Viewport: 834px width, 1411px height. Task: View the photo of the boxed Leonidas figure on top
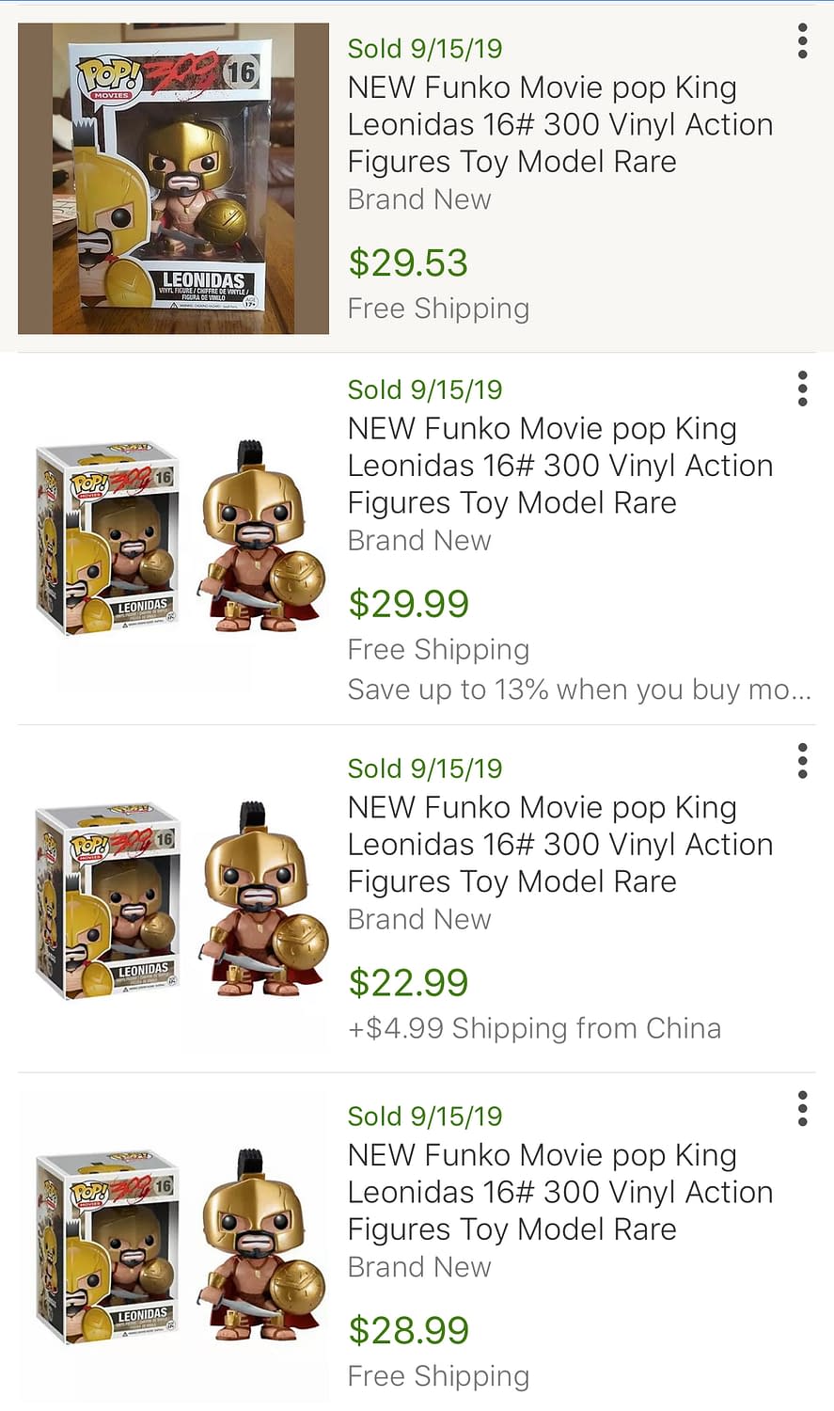pos(172,179)
